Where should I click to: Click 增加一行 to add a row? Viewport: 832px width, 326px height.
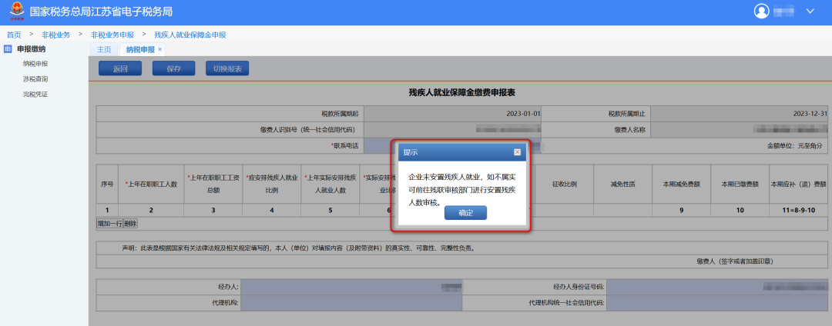tap(109, 223)
